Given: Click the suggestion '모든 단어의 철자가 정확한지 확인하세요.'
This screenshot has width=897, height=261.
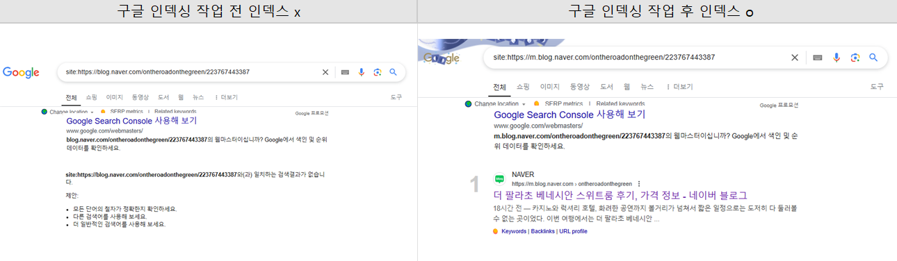Looking at the screenshot, I should [125, 209].
